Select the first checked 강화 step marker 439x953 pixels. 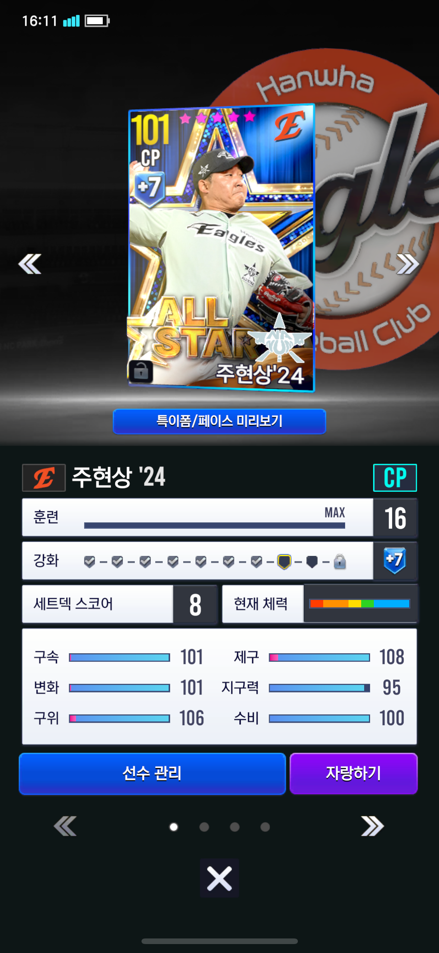coord(89,561)
